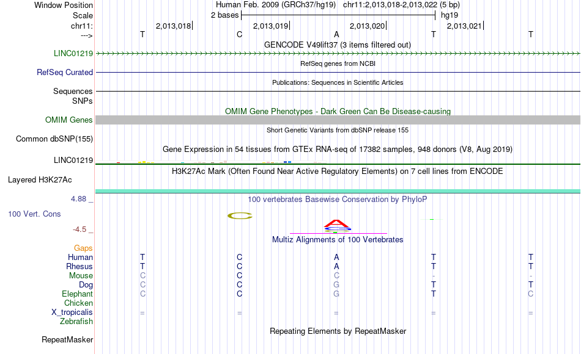The height and width of the screenshot is (354, 581).
Task: Click the RefSeq genes from NCBI title
Action: [x=338, y=63]
